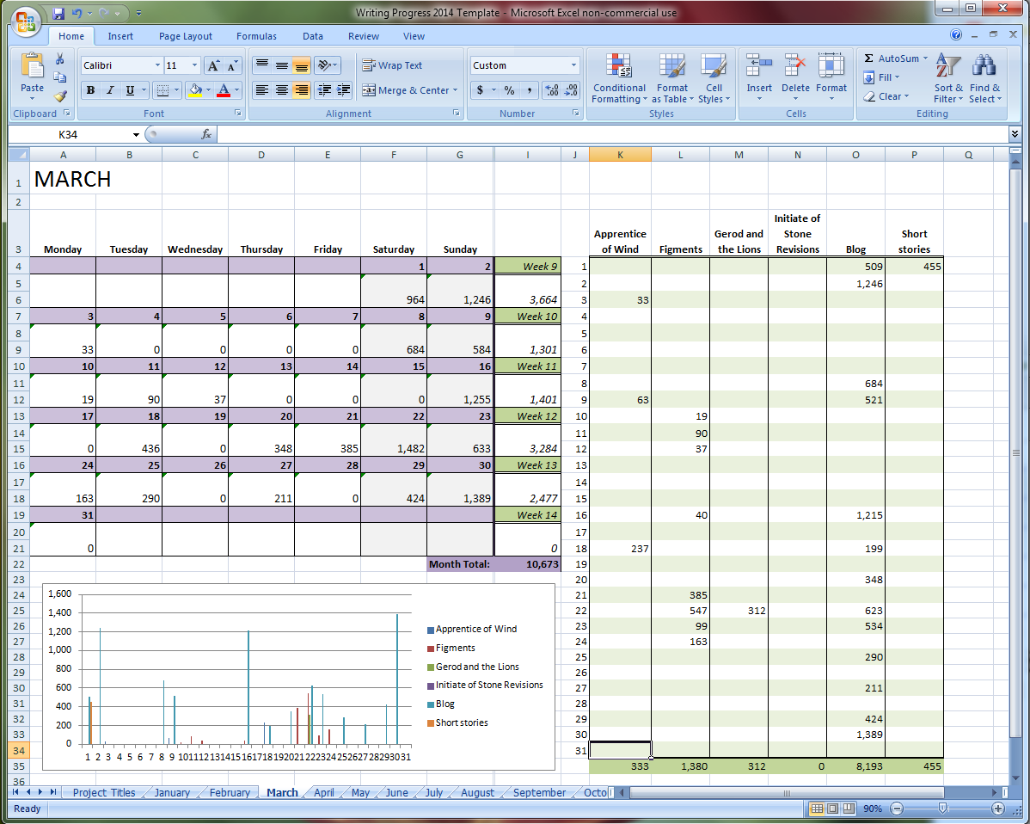Toggle Wrap Text option
This screenshot has width=1030, height=824.
pyautogui.click(x=392, y=65)
